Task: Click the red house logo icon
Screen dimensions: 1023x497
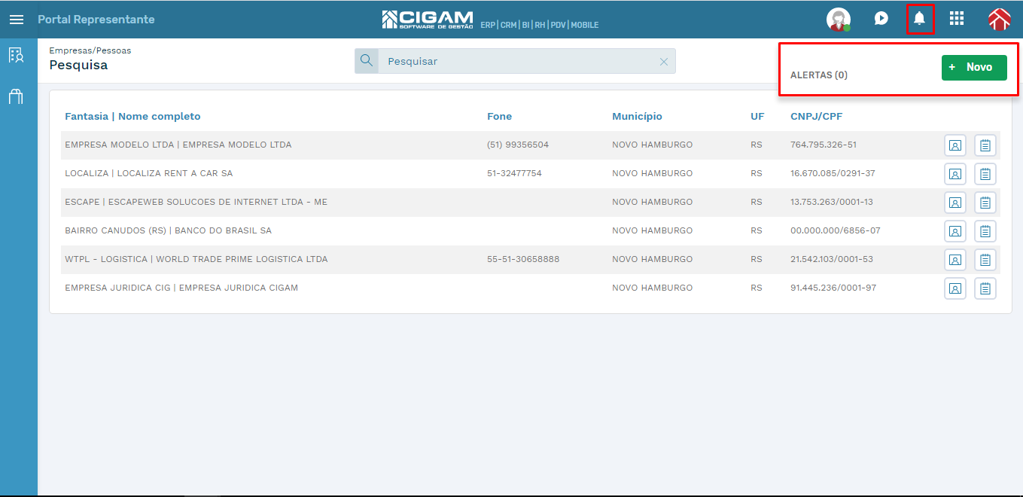Action: (999, 20)
